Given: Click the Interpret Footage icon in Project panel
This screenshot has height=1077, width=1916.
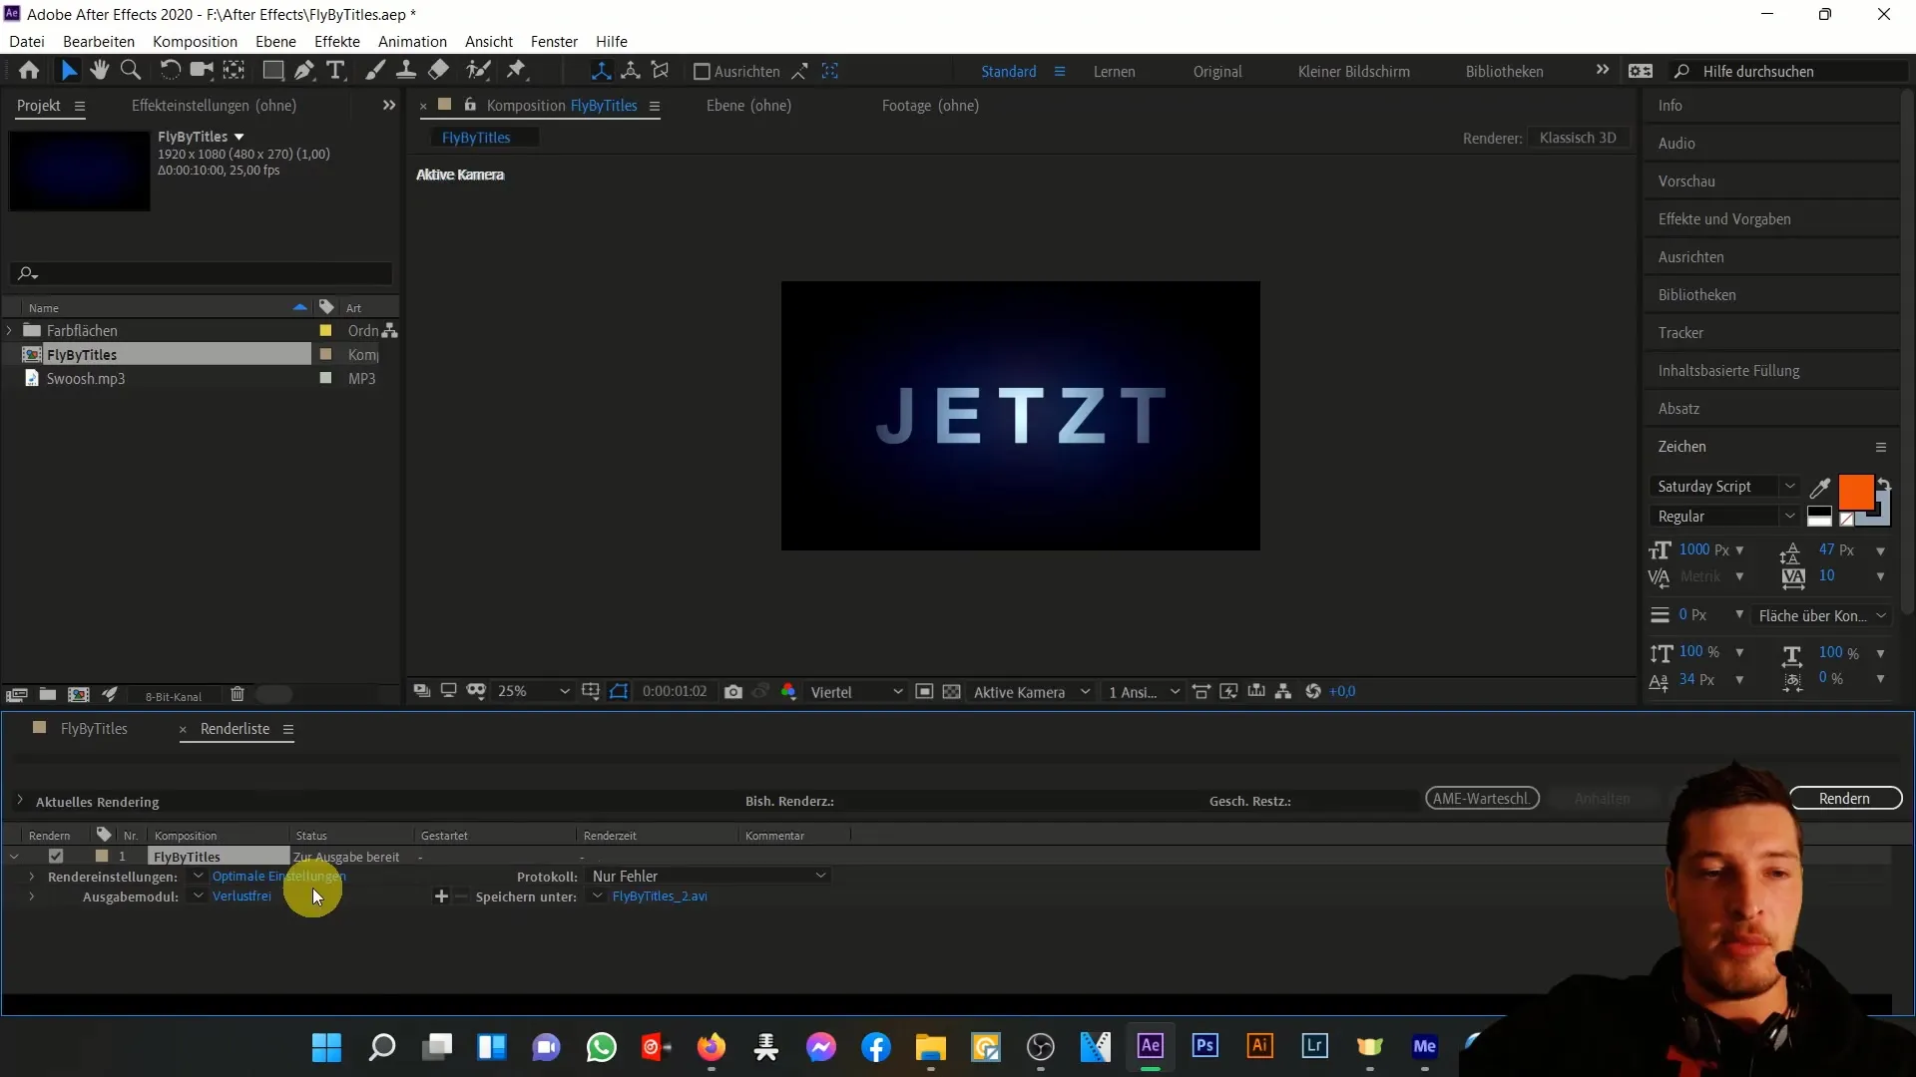Looking at the screenshot, I should tap(16, 695).
